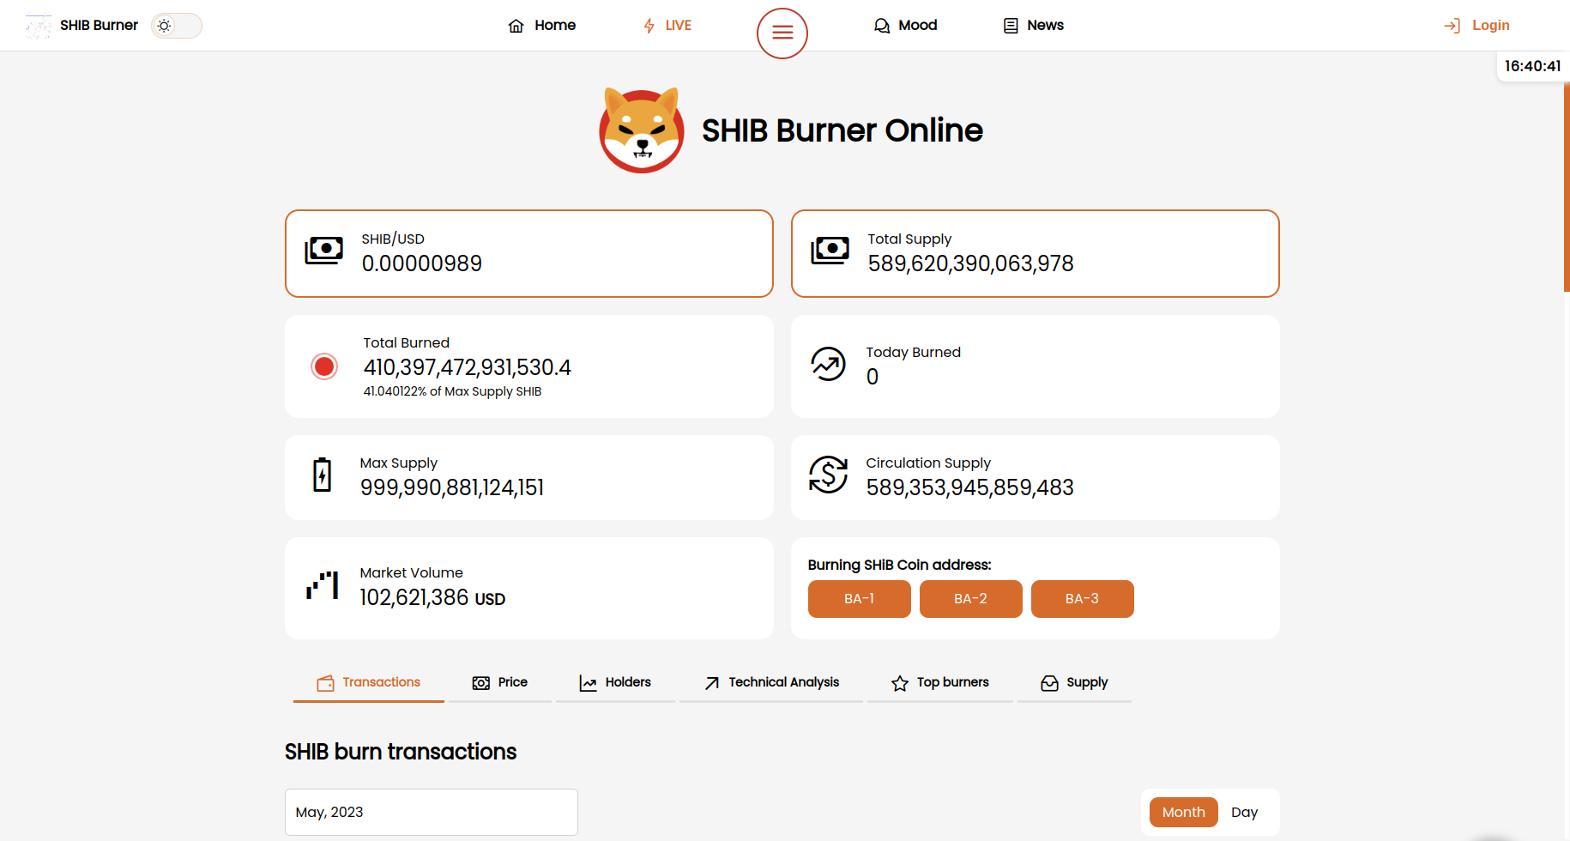The width and height of the screenshot is (1570, 841).
Task: Switch to the Holders tab
Action: [615, 683]
